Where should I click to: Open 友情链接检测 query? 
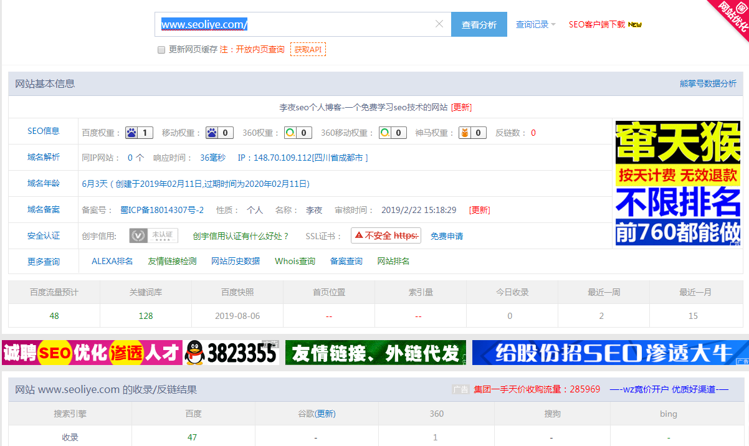(x=172, y=261)
